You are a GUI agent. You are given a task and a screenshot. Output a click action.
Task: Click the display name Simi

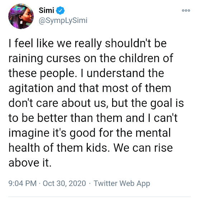point(46,10)
